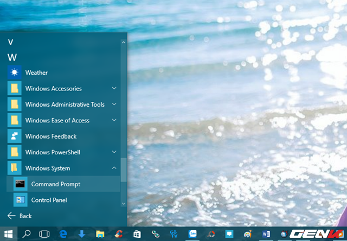
Task: Open Windows Feedback from the app list
Action: (50, 136)
